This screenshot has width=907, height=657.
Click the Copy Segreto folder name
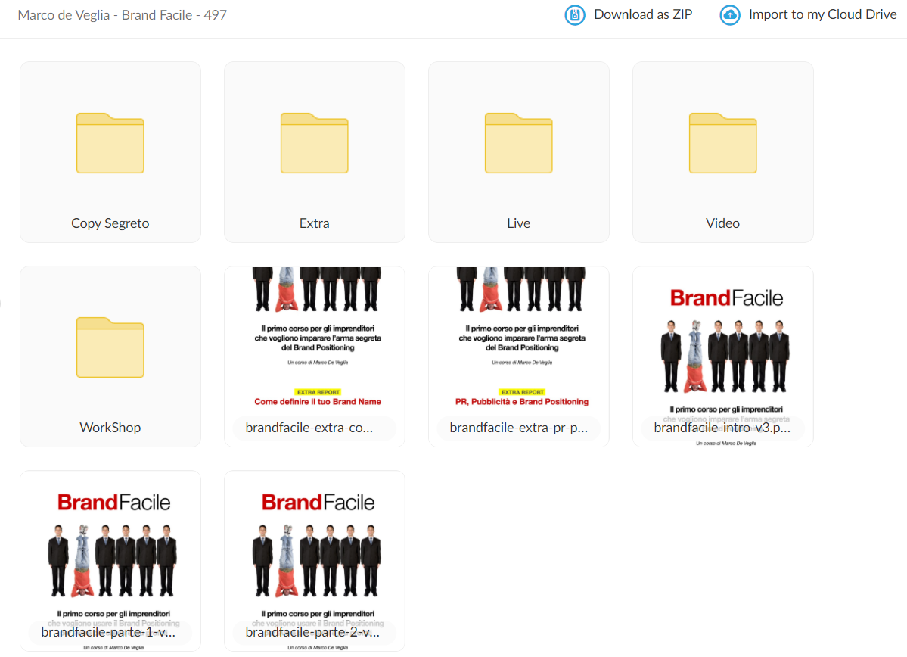[110, 223]
